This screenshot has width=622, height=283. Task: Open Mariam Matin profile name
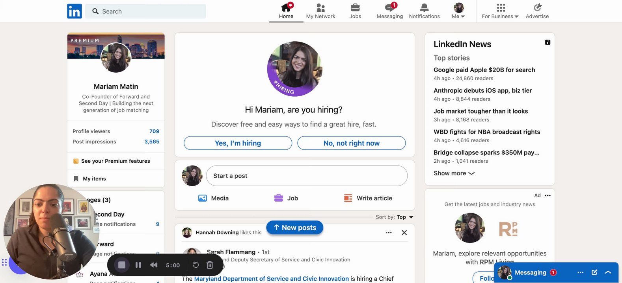(x=116, y=86)
